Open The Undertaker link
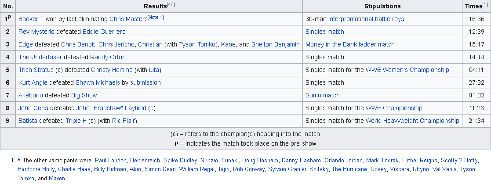 click(x=40, y=57)
